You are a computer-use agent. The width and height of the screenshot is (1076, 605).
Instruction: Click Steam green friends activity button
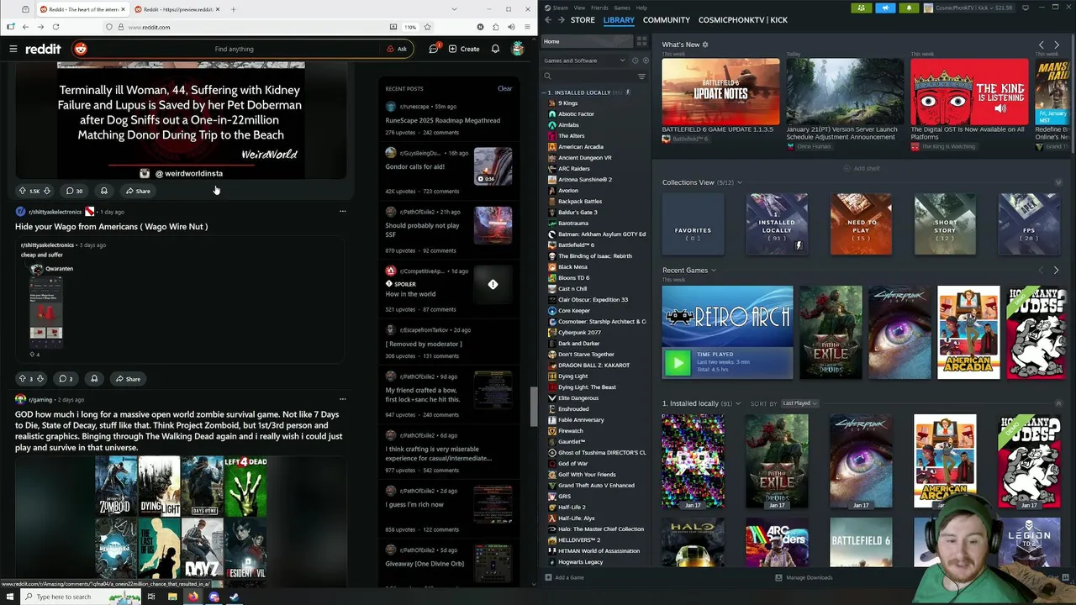(x=861, y=8)
